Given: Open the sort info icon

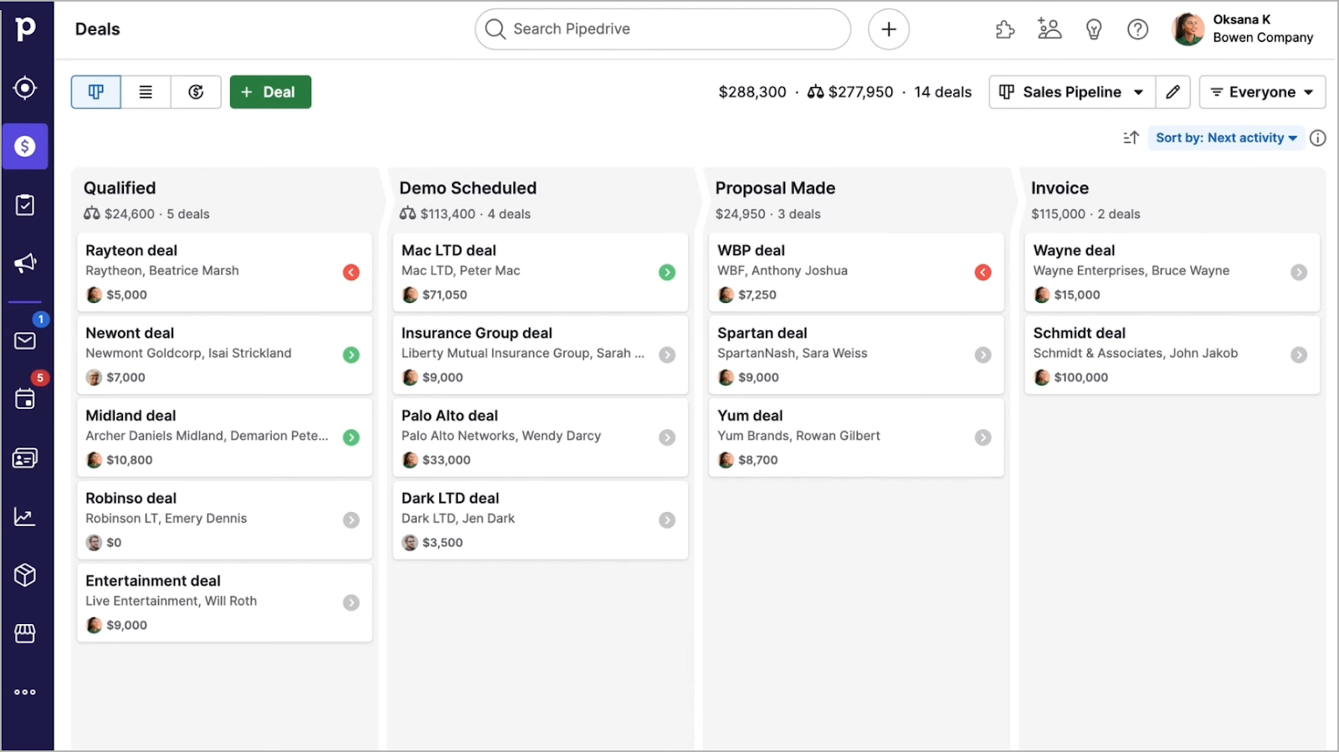Looking at the screenshot, I should [1318, 138].
